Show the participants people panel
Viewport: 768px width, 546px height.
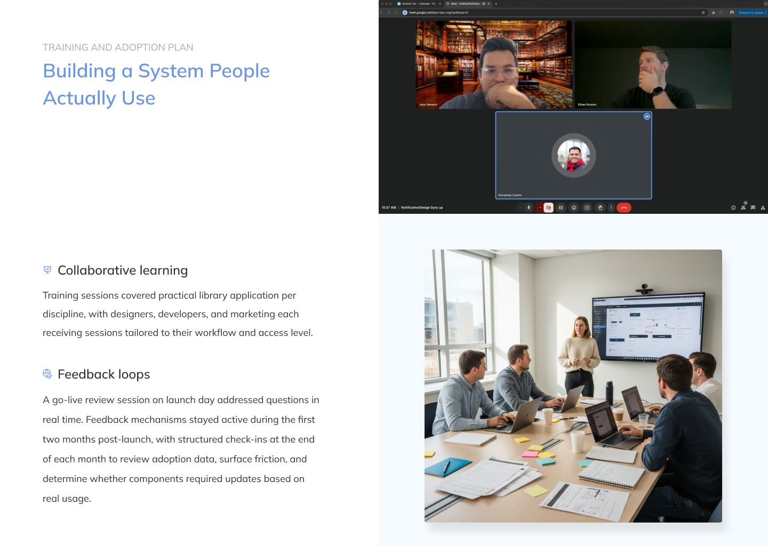743,208
